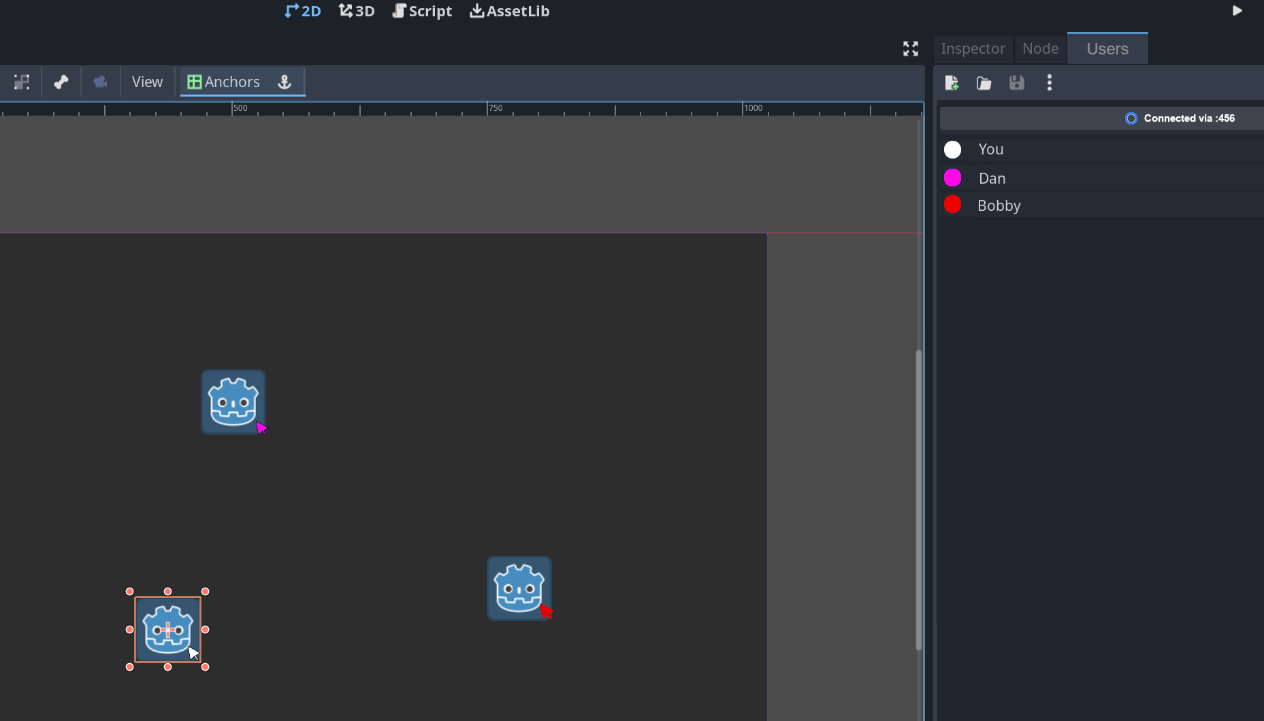The image size is (1264, 721).
Task: Open the three-dot overflow menu
Action: click(x=1050, y=83)
